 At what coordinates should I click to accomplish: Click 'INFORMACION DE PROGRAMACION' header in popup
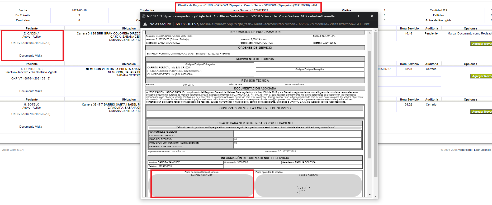coord(255,32)
